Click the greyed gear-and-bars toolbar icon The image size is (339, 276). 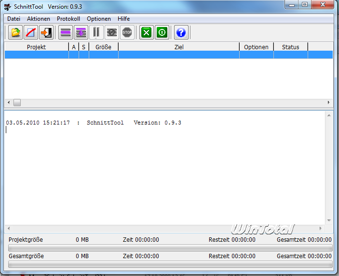pyautogui.click(x=112, y=32)
